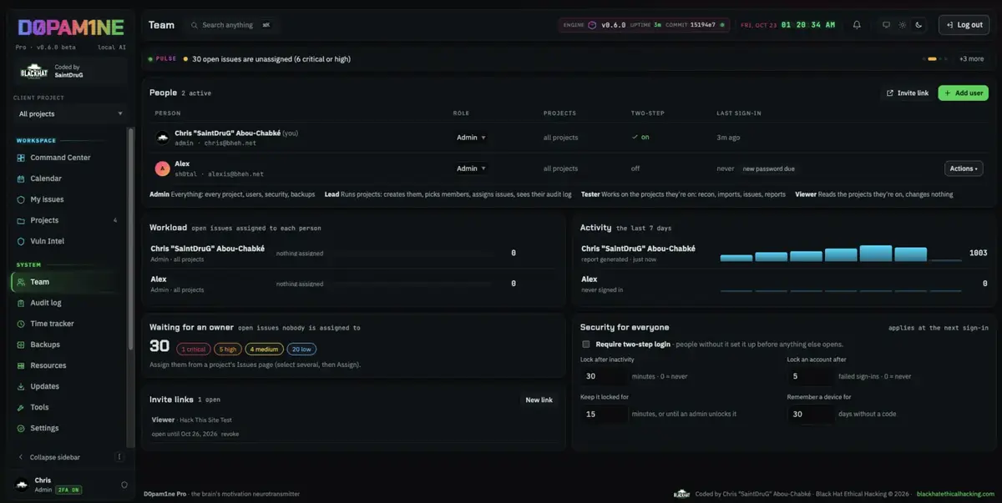Revoke the Hack This Site Test invite
This screenshot has width=1002, height=503.
(230, 435)
